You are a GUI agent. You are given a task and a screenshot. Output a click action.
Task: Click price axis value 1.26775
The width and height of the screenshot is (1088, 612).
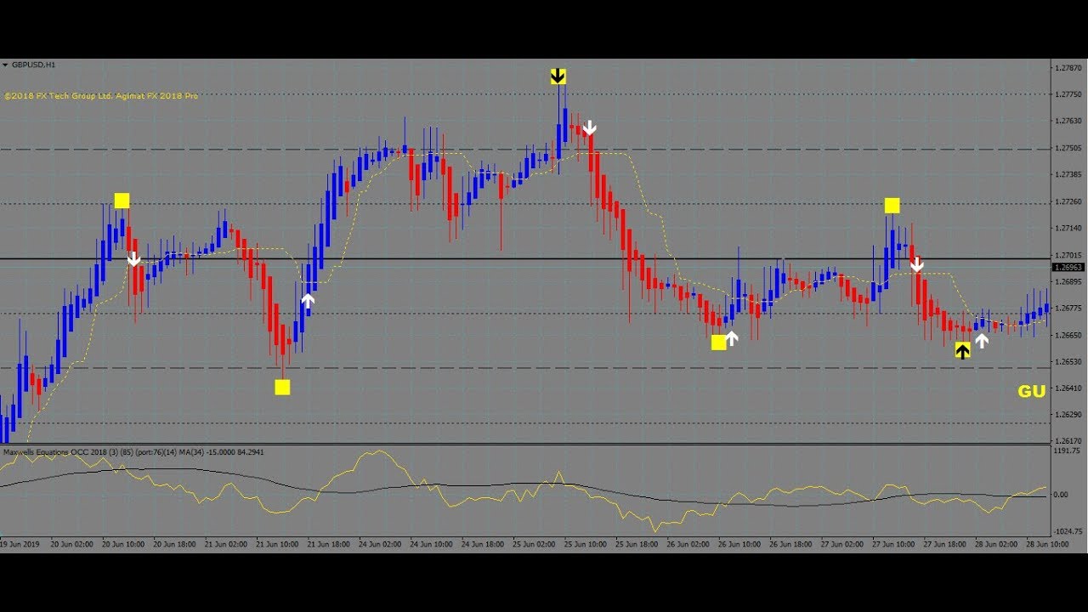[x=1067, y=309]
